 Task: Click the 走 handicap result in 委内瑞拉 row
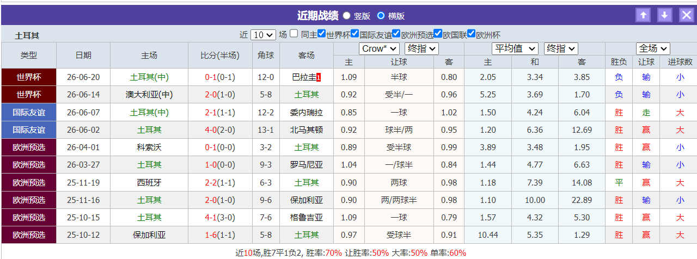tap(646, 113)
